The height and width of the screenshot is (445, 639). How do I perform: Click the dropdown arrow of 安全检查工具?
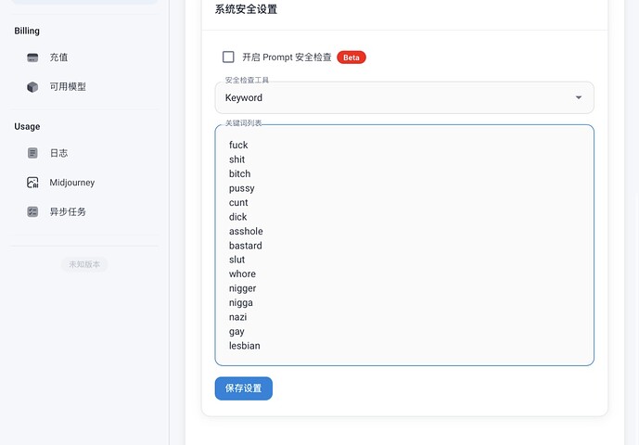579,97
